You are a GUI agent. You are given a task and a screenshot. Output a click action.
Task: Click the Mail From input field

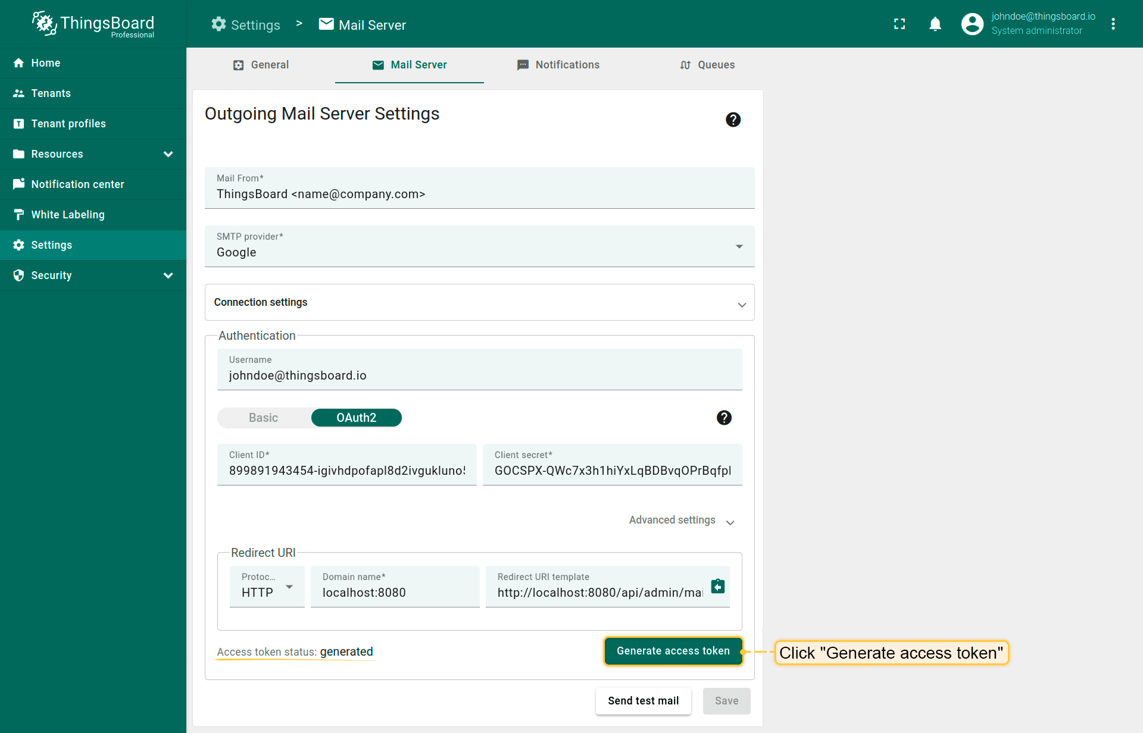(x=479, y=194)
